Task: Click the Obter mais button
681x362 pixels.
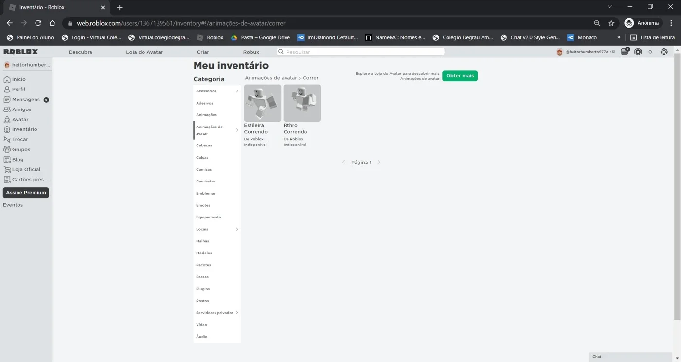Action: click(460, 76)
